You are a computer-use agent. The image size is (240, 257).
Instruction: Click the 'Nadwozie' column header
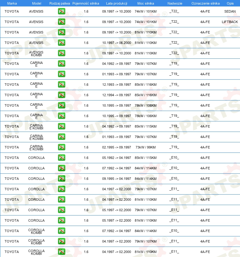click(x=175, y=3)
